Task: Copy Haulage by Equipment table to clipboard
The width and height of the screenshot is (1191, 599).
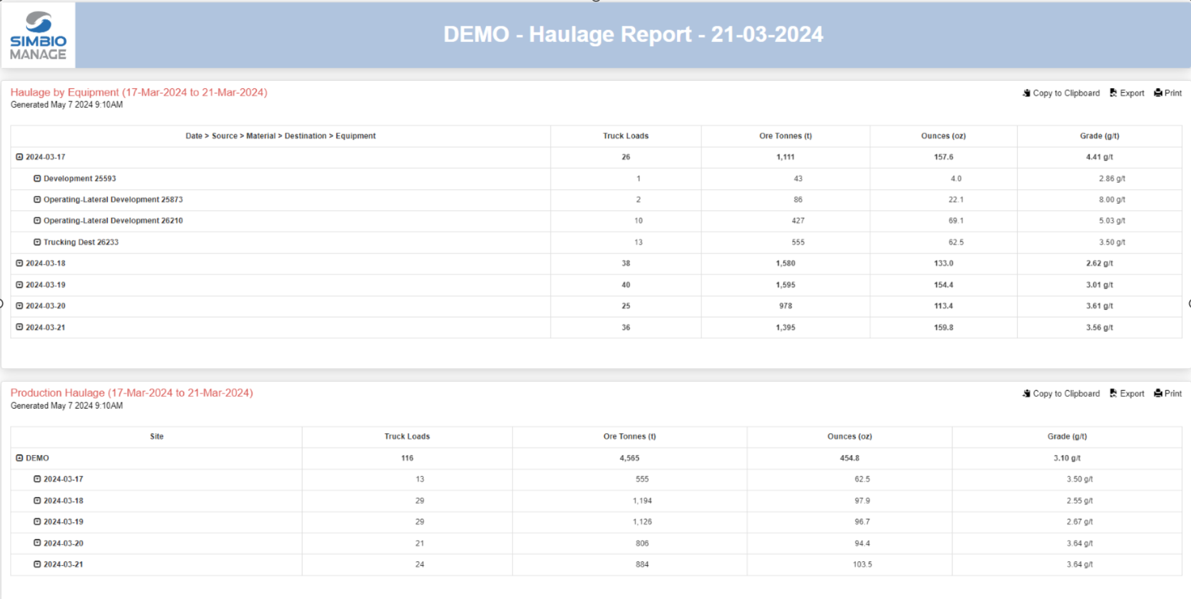Action: point(1061,93)
